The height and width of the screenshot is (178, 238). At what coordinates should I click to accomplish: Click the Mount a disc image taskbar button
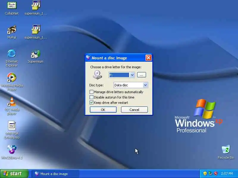click(55, 174)
